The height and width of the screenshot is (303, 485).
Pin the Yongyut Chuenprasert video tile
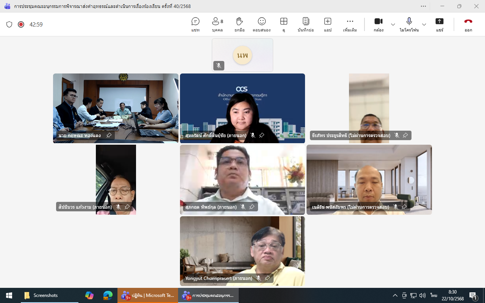tap(267, 278)
